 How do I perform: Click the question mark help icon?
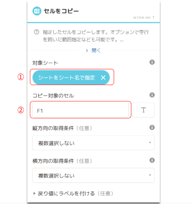point(37,32)
